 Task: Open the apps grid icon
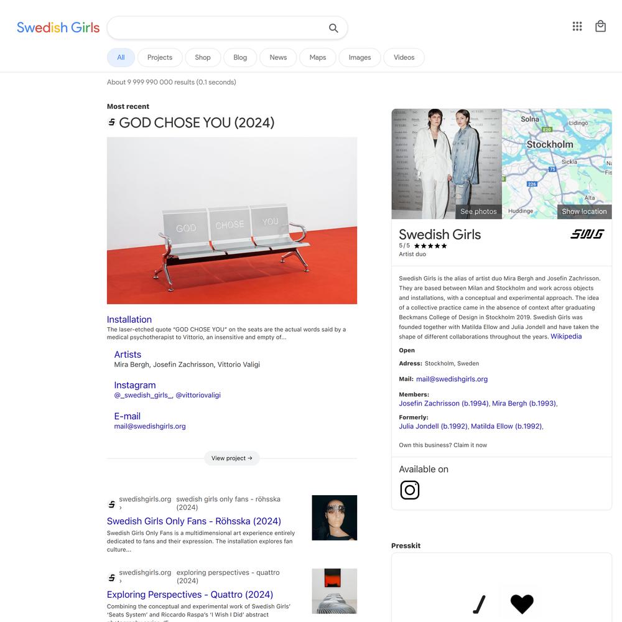[x=577, y=27]
